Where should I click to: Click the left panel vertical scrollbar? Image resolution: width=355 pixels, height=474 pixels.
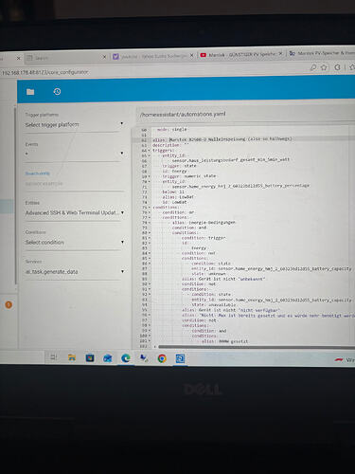click(x=15, y=196)
